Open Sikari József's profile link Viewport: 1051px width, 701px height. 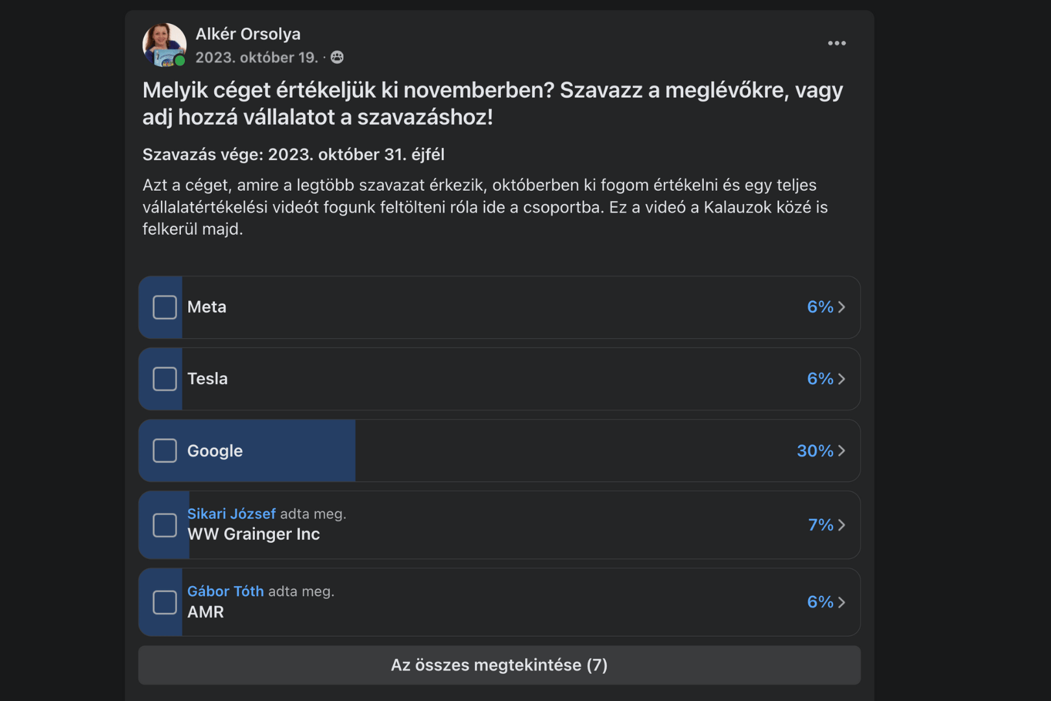[x=231, y=514]
